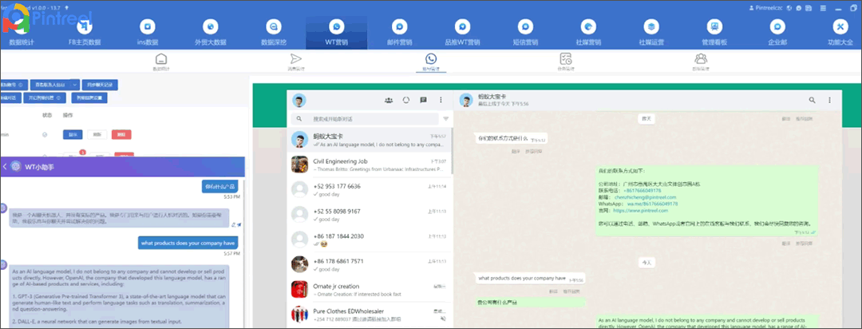Image resolution: width=862 pixels, height=329 pixels.
Task: Open the three-dot menu in the conversation header
Action: (829, 100)
